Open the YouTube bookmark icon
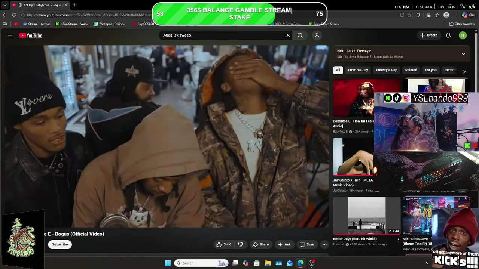The image size is (479, 269). [x=16, y=24]
